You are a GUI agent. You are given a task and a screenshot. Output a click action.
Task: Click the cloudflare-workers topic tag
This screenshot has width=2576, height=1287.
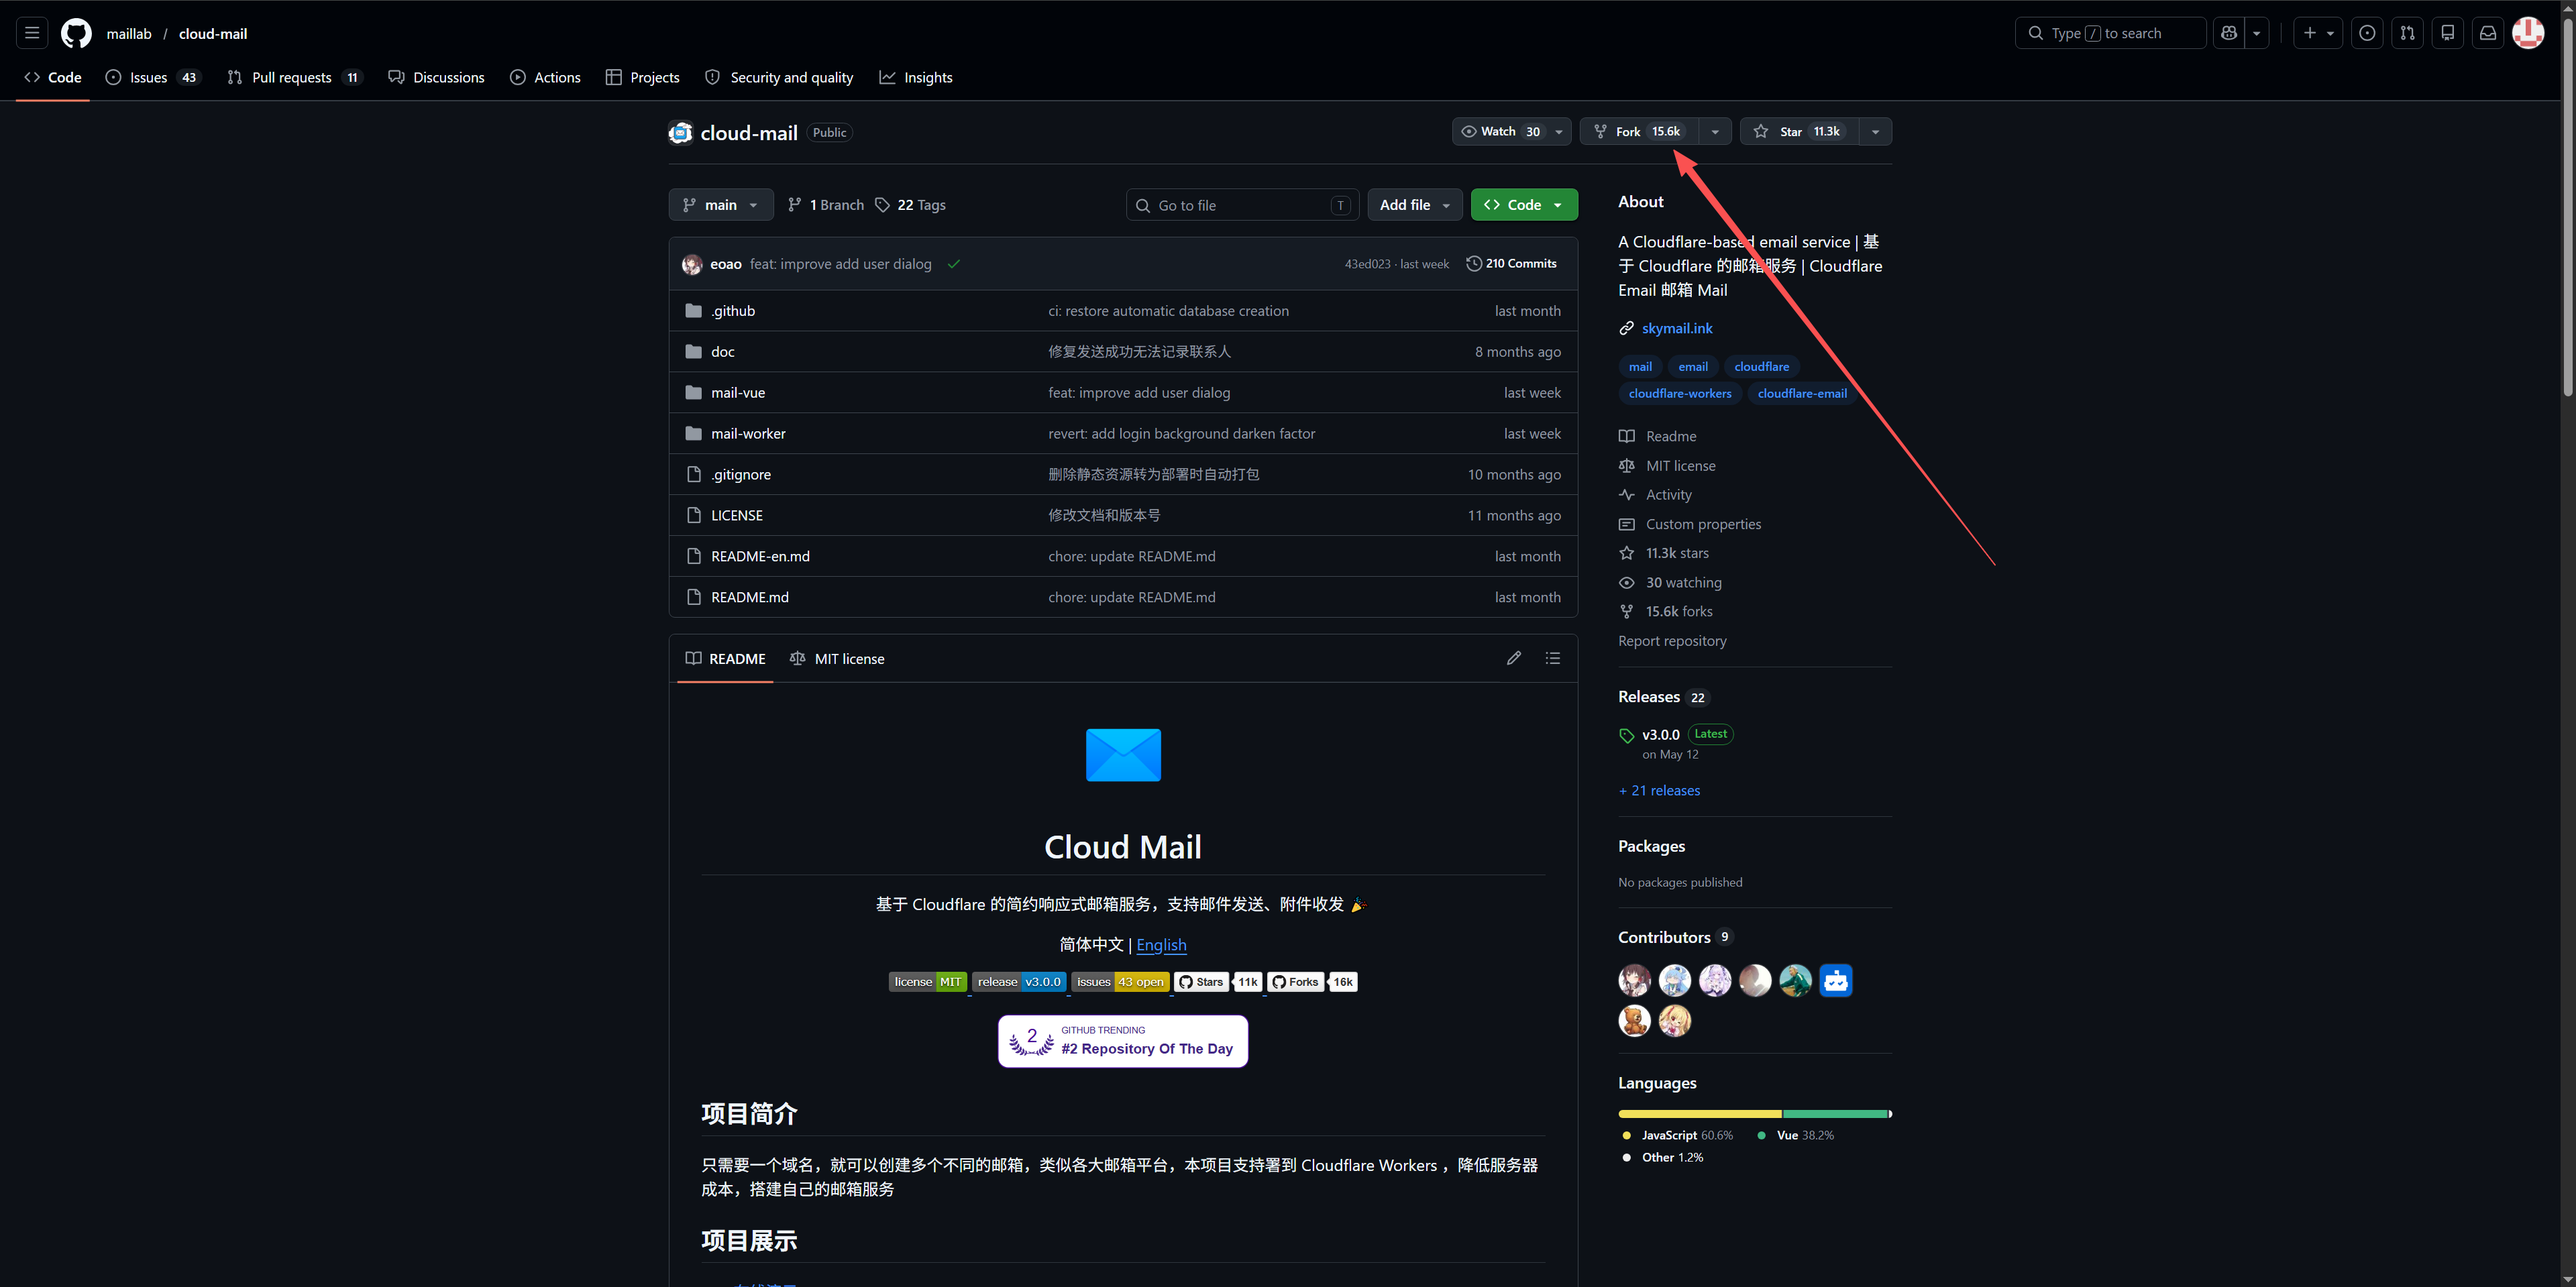click(1680, 393)
